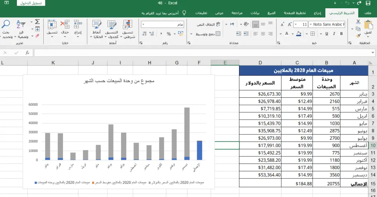This screenshot has height=197, width=377.
Task: Open the Borders dropdown arrow
Action: pos(307,34)
